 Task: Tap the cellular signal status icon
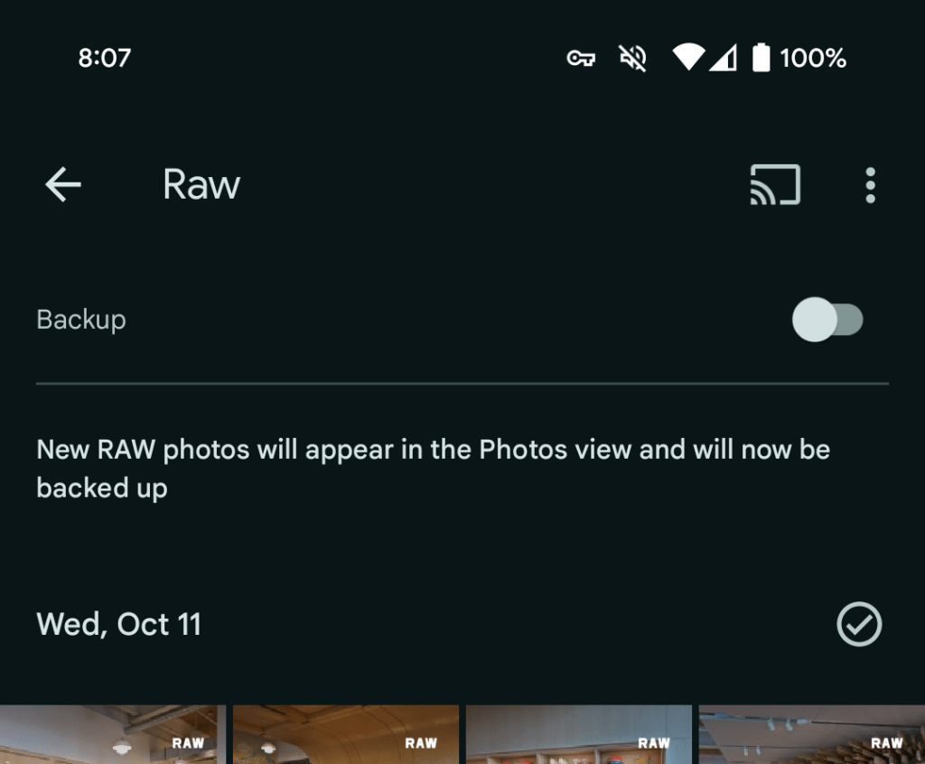click(x=723, y=59)
